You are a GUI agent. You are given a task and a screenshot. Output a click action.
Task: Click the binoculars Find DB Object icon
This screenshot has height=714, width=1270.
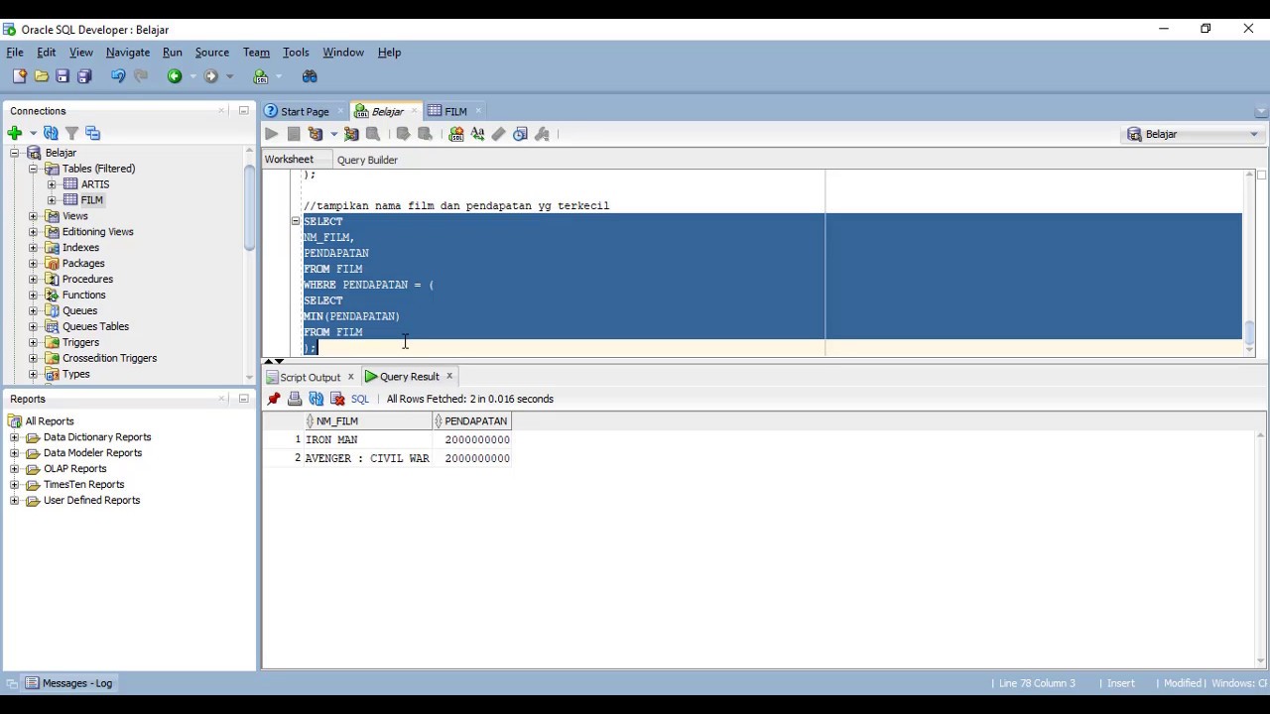coord(310,76)
